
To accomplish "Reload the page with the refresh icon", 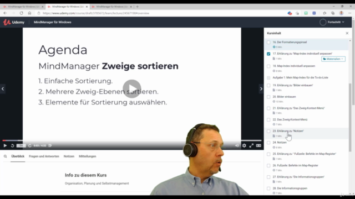I will [x=21, y=13].
